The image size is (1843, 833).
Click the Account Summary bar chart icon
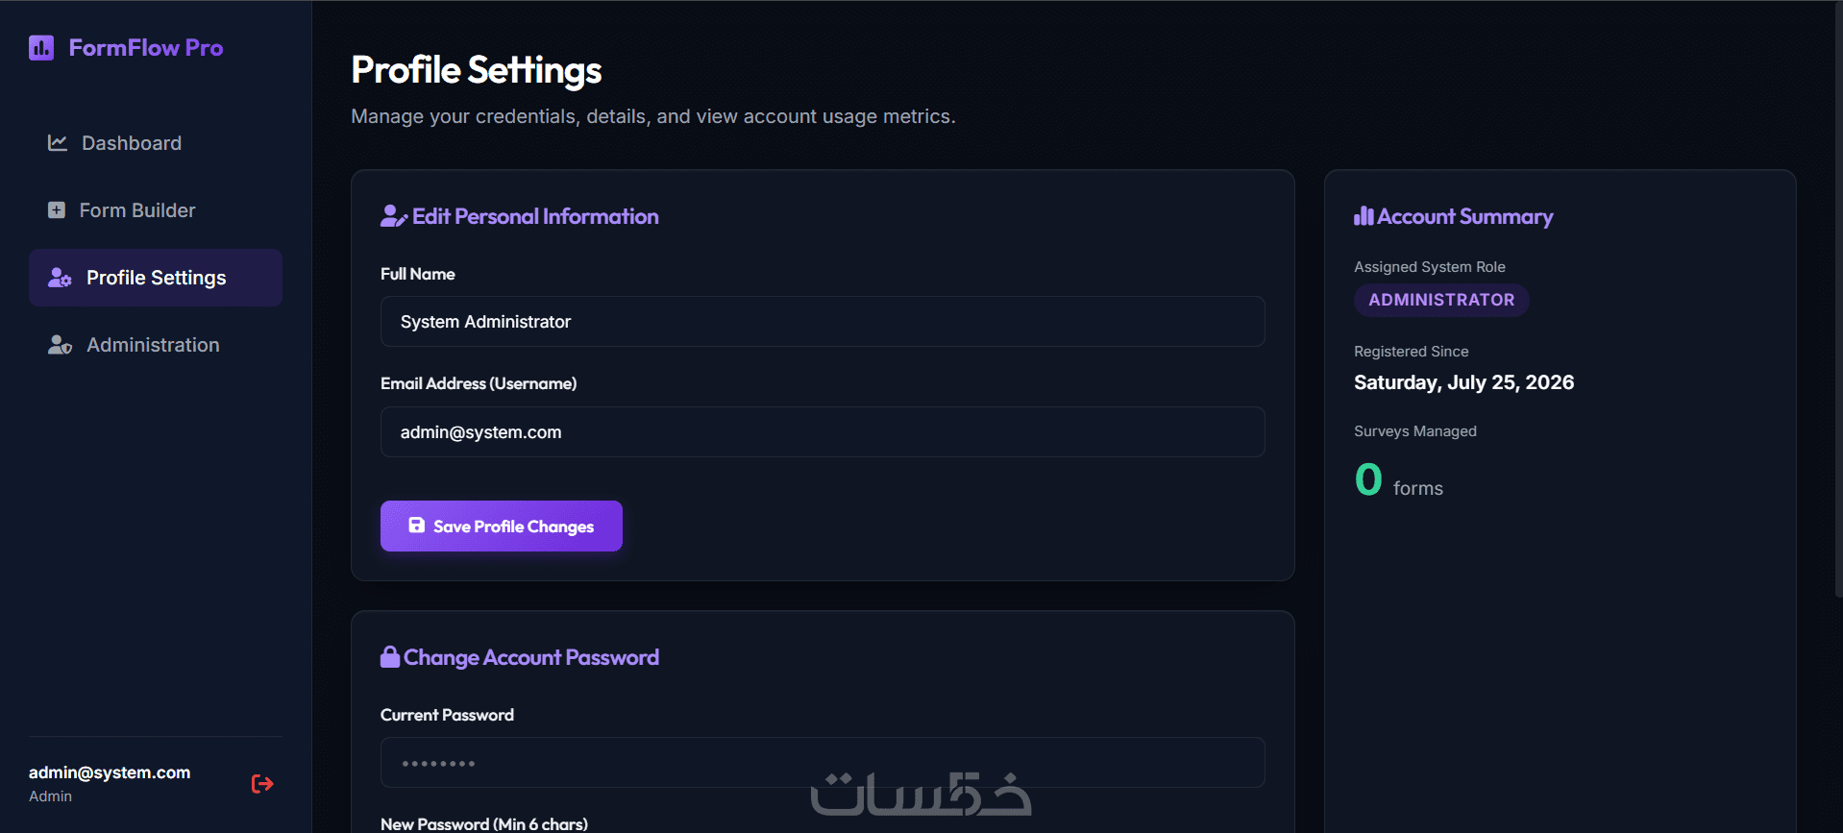pyautogui.click(x=1364, y=216)
